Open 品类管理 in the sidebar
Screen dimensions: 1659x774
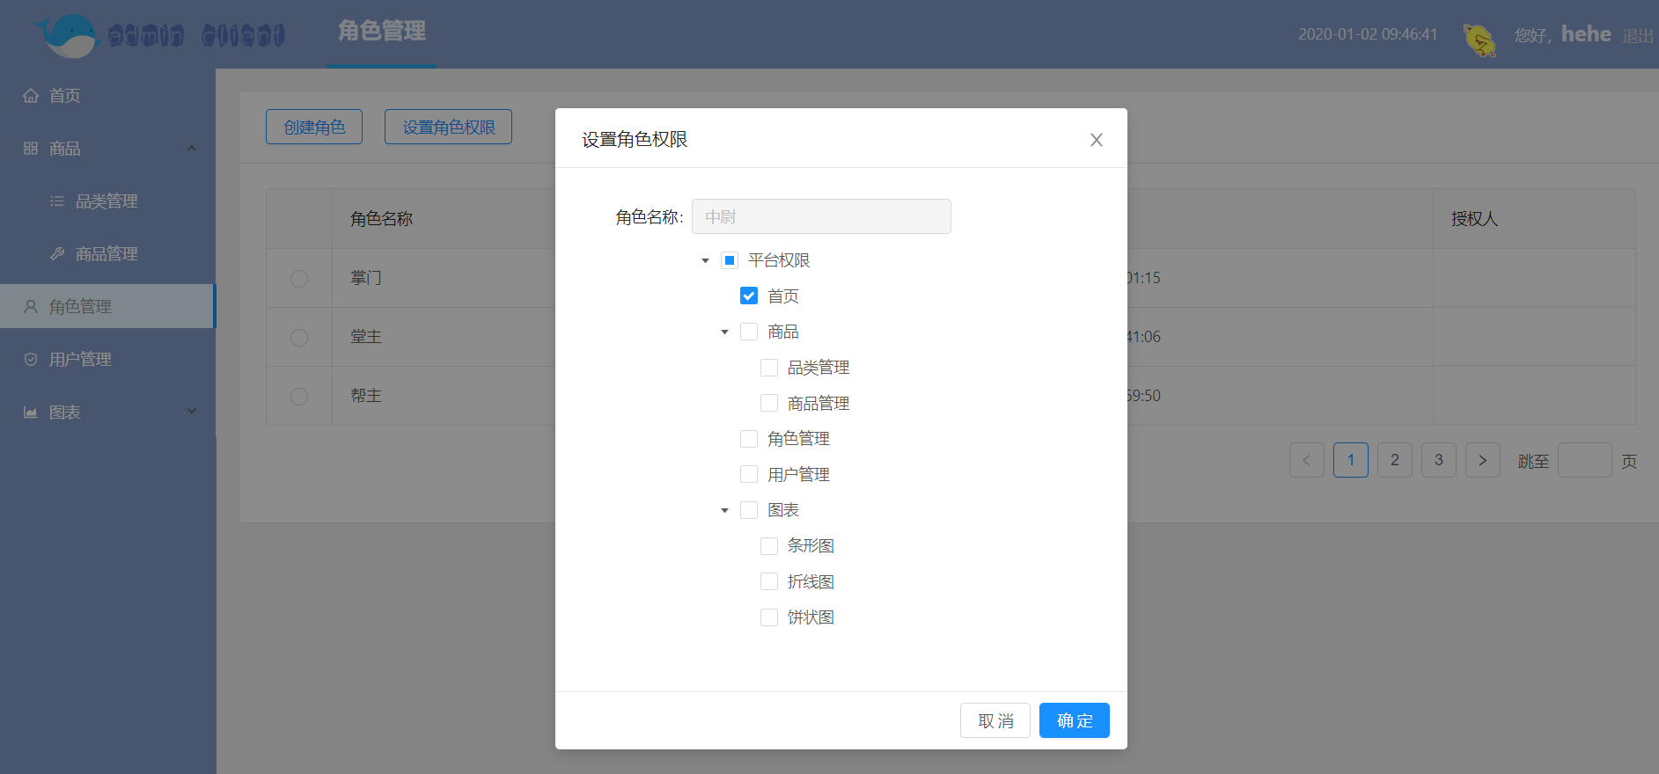click(x=107, y=201)
